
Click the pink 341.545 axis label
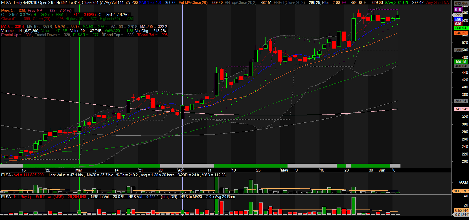[x=461, y=109]
